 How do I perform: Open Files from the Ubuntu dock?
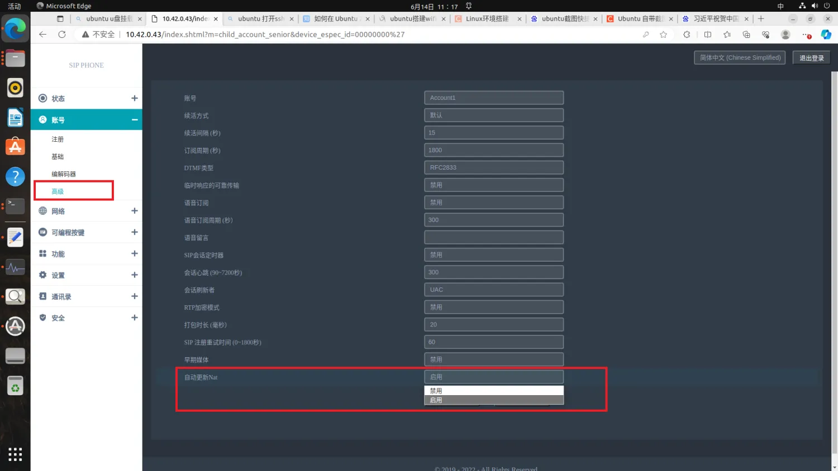15,58
